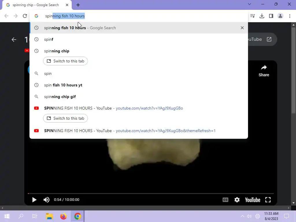Viewport: 296px width, 222px height.
Task: Open the tab search chevron in title bar
Action: coord(249,4)
